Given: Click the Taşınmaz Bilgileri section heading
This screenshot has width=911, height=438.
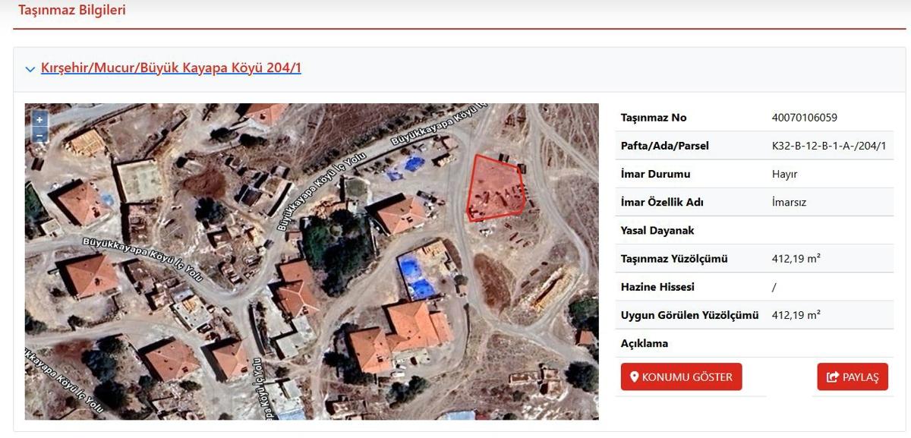Looking at the screenshot, I should (x=72, y=11).
